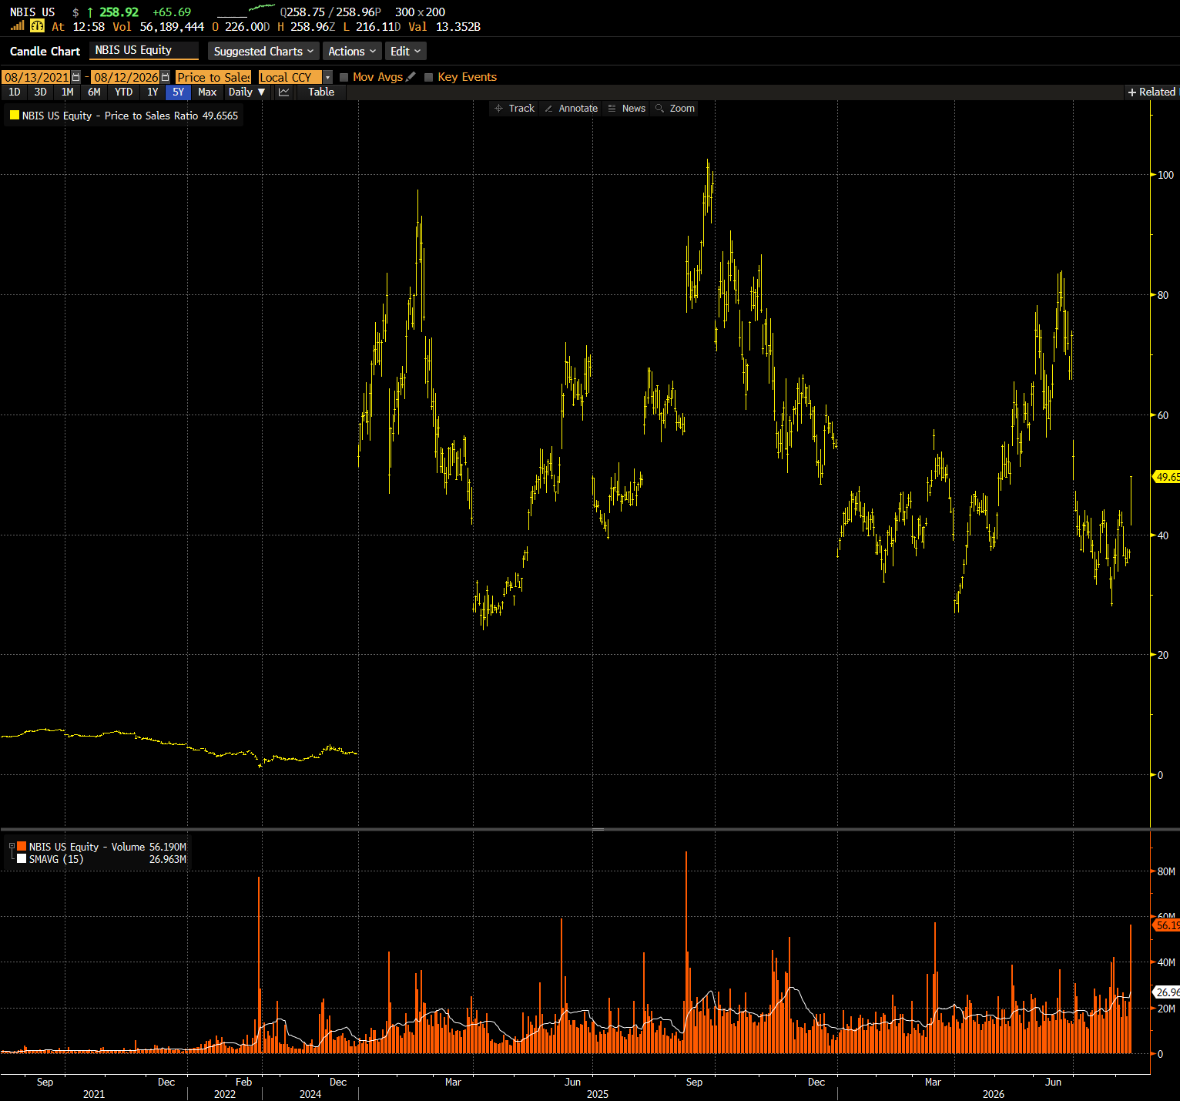Select the 1D time range
The image size is (1180, 1101).
click(x=15, y=92)
